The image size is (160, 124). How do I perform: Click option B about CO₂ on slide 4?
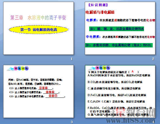point(115,82)
